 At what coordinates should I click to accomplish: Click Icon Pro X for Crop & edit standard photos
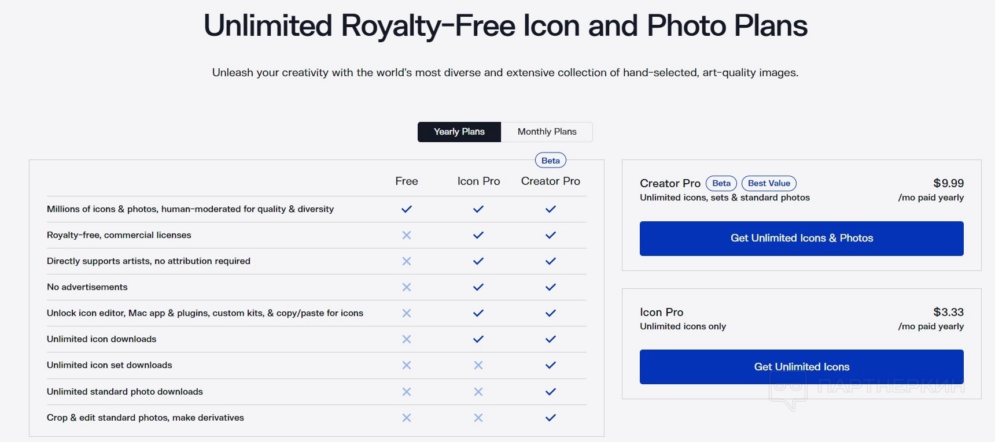coord(478,418)
